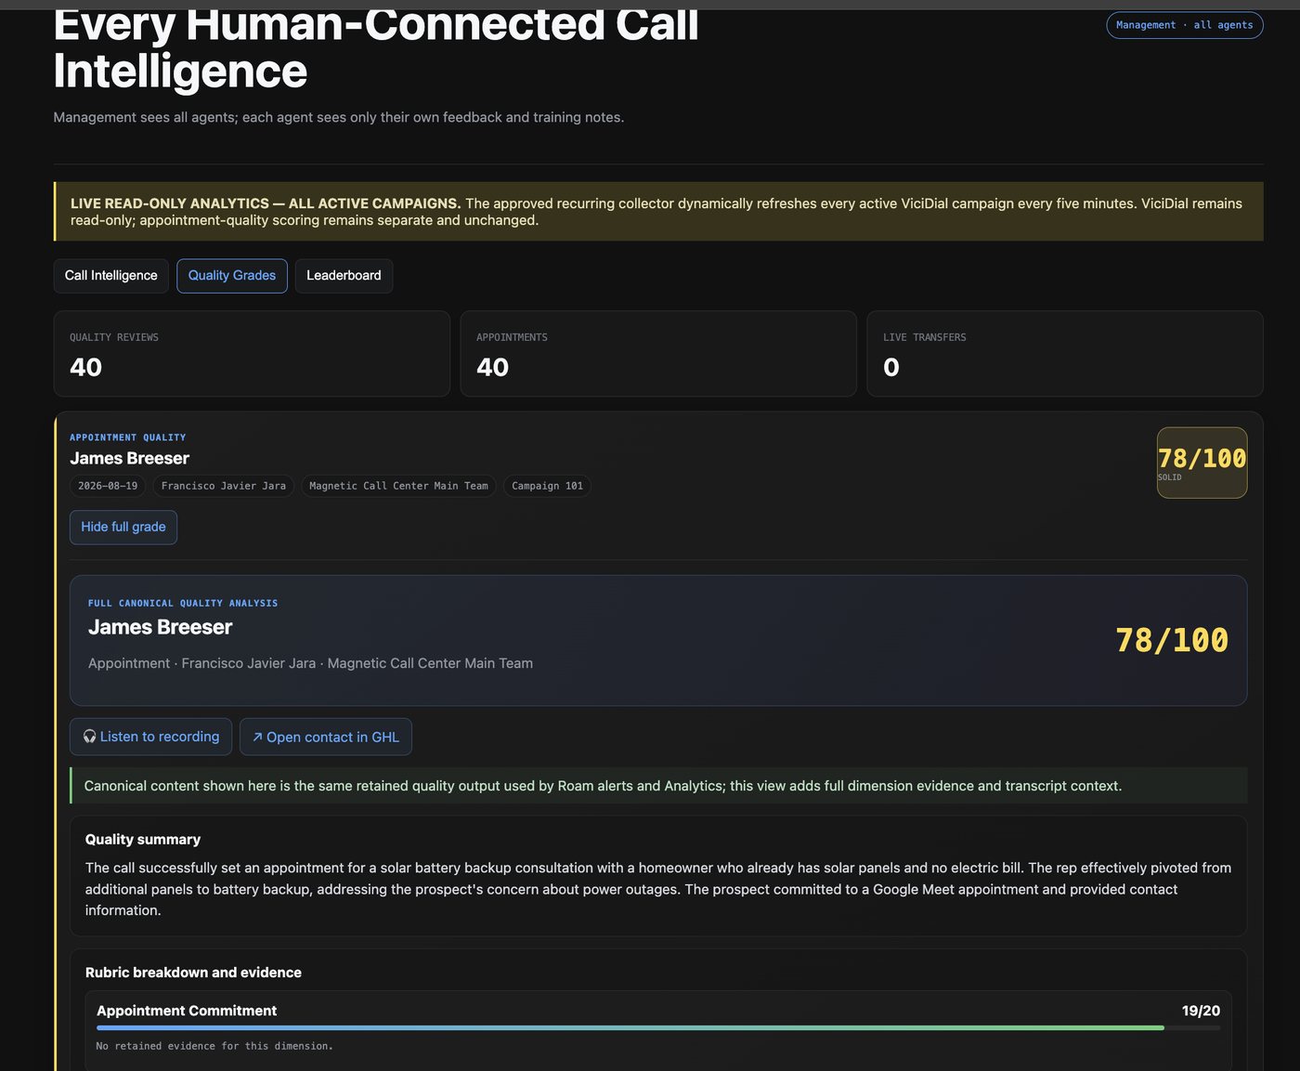
Task: Click the Full Canonical Quality Analysis label
Action: click(x=183, y=604)
